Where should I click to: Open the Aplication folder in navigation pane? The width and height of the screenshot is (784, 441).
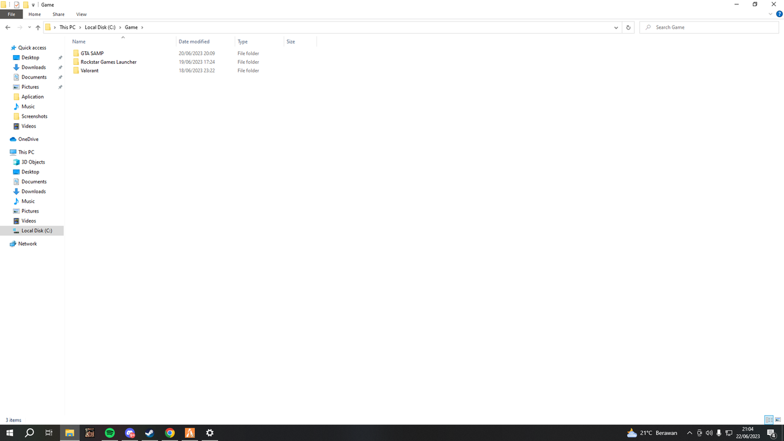(32, 97)
